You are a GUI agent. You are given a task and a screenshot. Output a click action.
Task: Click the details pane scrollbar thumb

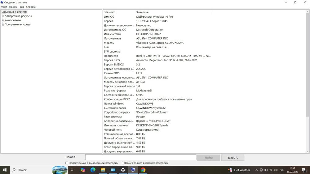[308, 65]
